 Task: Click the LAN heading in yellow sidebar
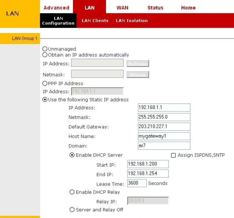click(x=12, y=13)
